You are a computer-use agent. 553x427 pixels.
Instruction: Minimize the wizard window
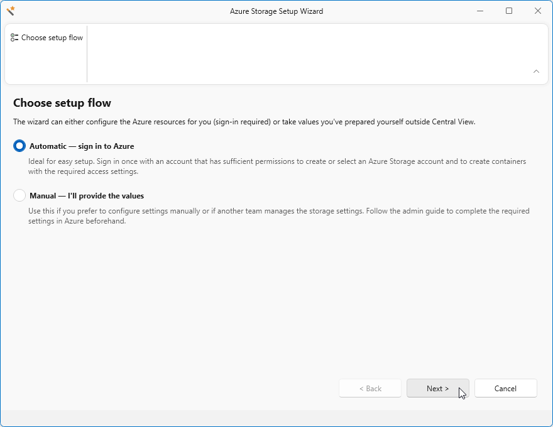pyautogui.click(x=480, y=11)
